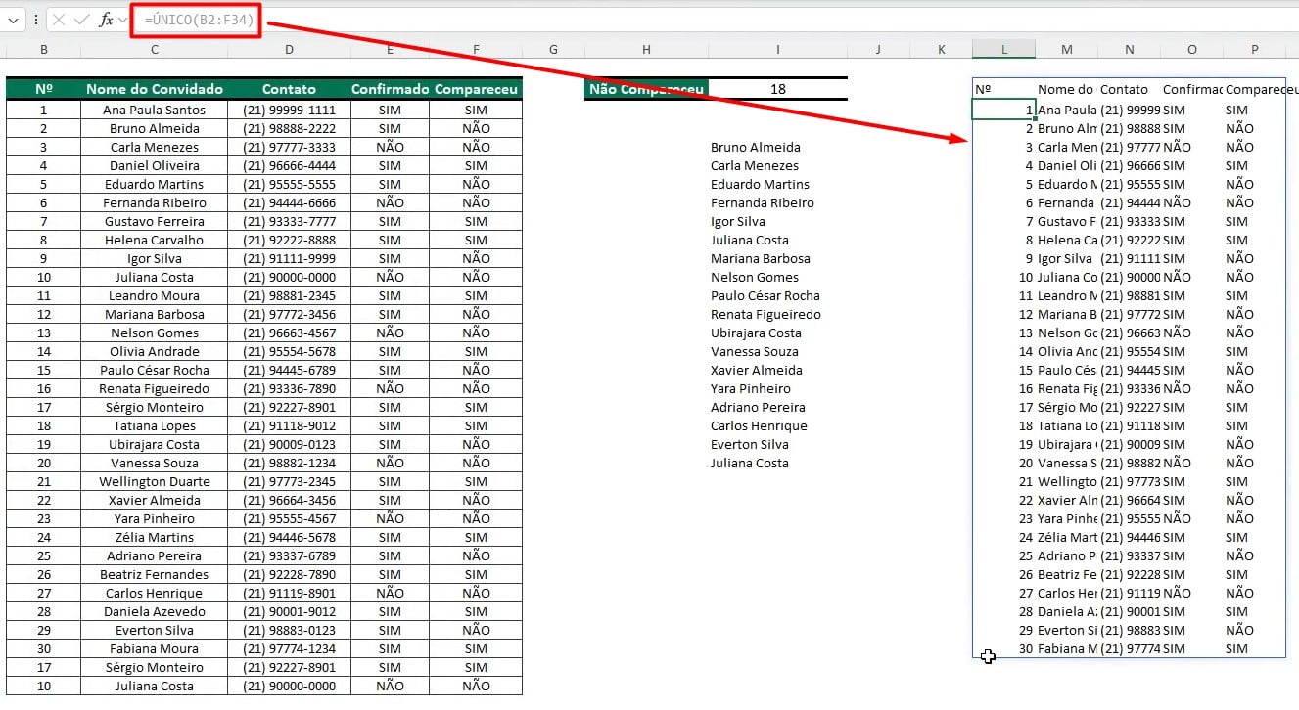Click contact '(21) 94444-6666' in column D
The height and width of the screenshot is (710, 1299).
(289, 203)
